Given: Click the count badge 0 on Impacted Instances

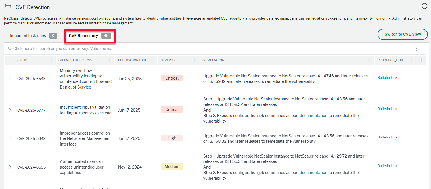Looking at the screenshot, I should tap(53, 36).
